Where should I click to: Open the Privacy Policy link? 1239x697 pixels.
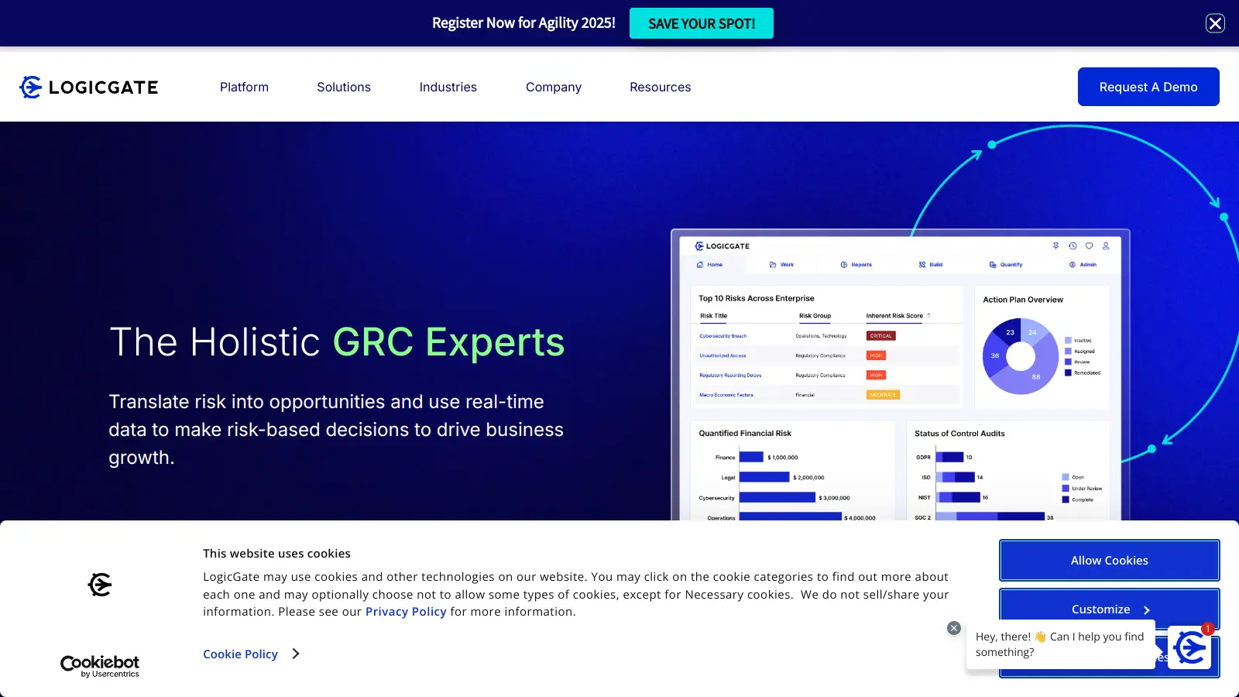click(x=405, y=611)
